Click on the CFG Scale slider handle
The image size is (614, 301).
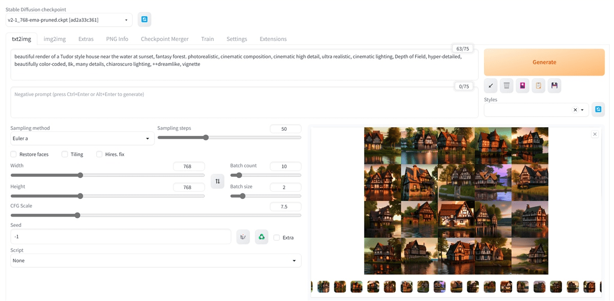(x=77, y=215)
